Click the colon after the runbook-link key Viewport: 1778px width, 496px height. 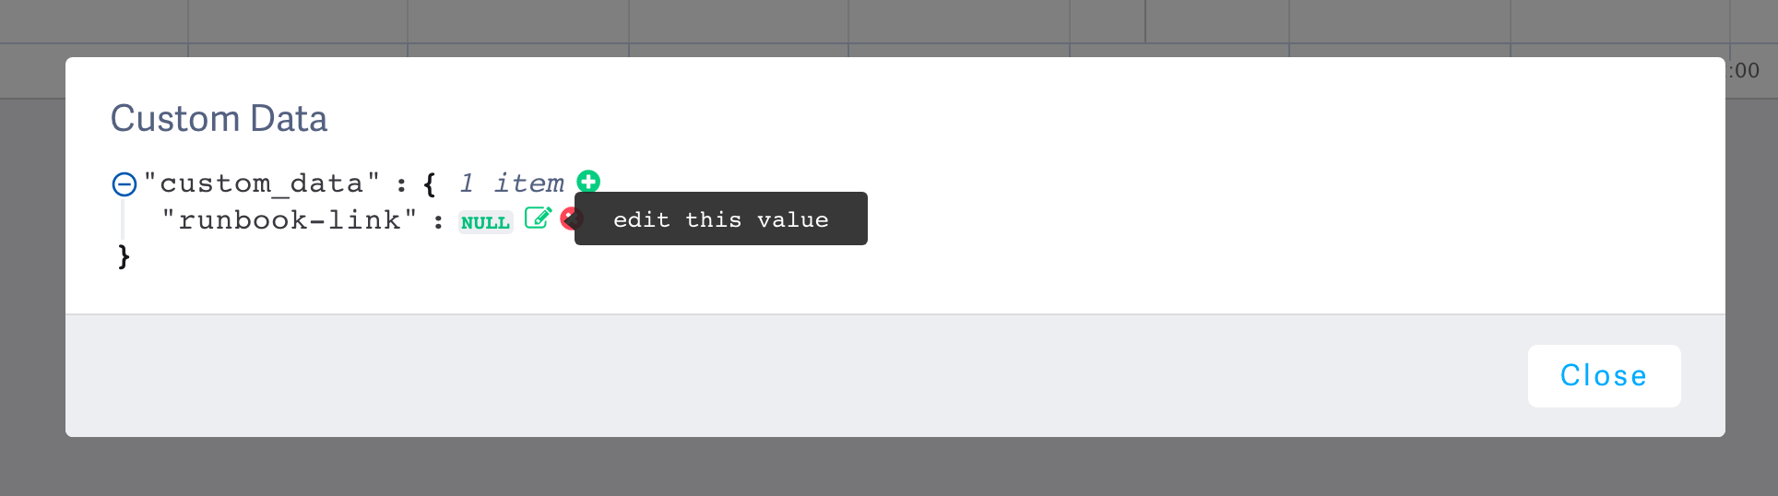pyautogui.click(x=438, y=221)
